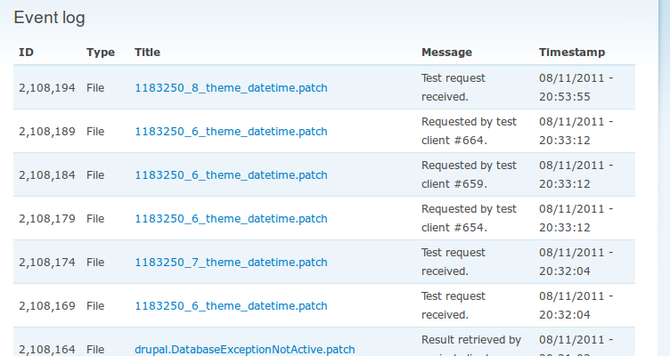Select event ID 2,108,179

coord(47,219)
